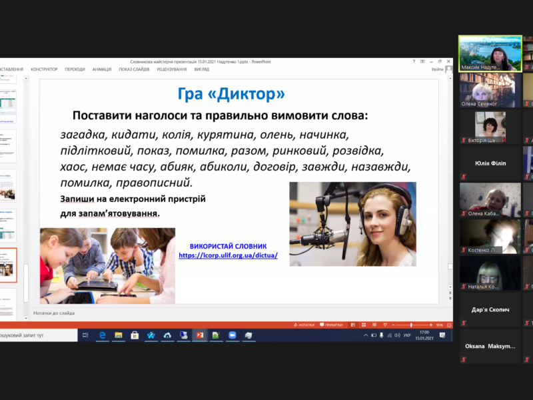Viewport: 533px width, 400px height.
Task: Switch to PowerPoint taskbar icon
Action: pos(199,335)
